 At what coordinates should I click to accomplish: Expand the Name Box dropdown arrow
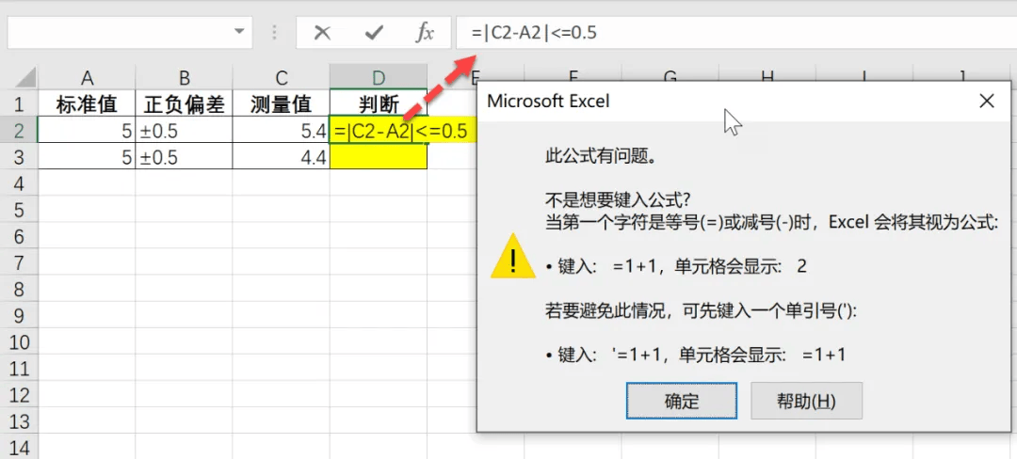coord(239,31)
